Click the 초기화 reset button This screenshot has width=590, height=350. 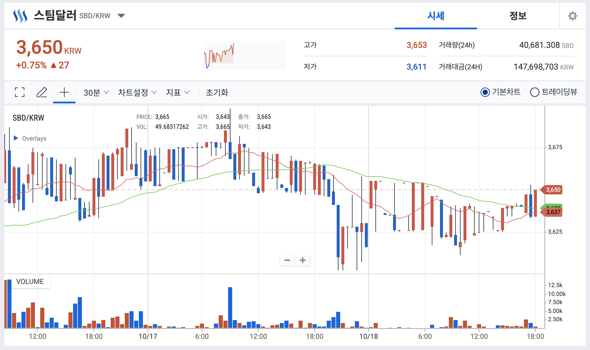point(217,92)
